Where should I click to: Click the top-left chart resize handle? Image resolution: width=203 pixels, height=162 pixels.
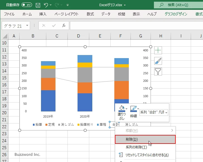[20, 47]
